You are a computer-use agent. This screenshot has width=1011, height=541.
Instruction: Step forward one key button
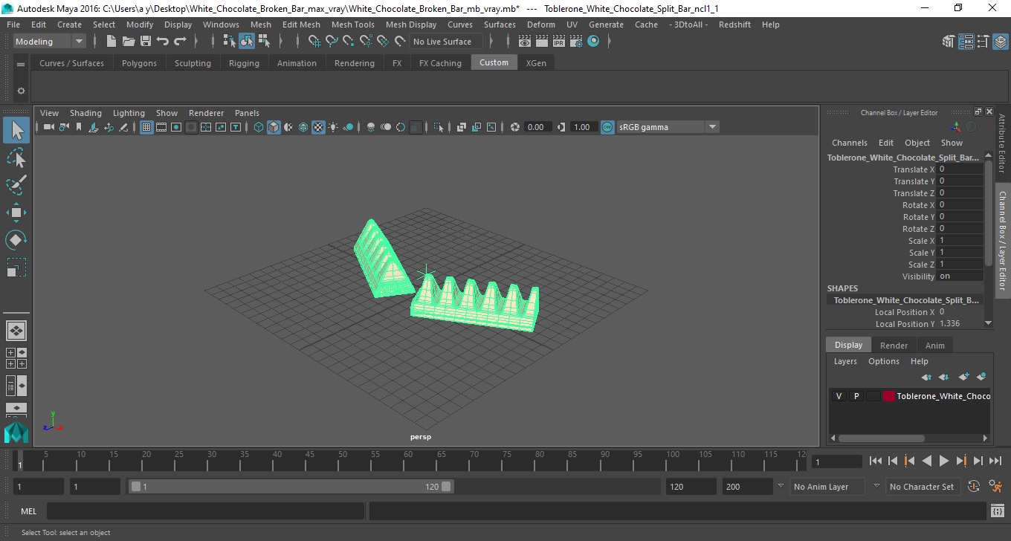[x=960, y=461]
